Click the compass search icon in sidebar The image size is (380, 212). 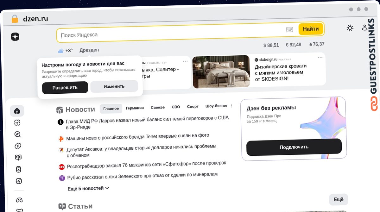click(18, 134)
